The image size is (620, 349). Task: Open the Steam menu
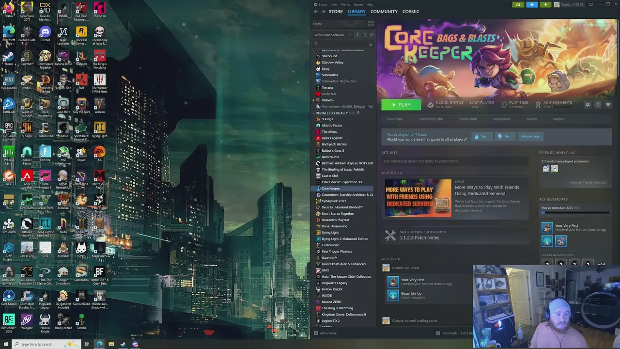[x=320, y=4]
